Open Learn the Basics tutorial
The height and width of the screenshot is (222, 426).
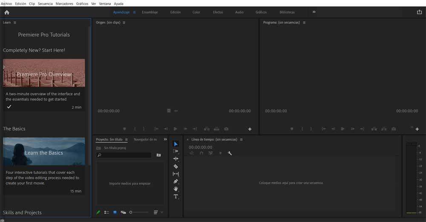point(44,151)
